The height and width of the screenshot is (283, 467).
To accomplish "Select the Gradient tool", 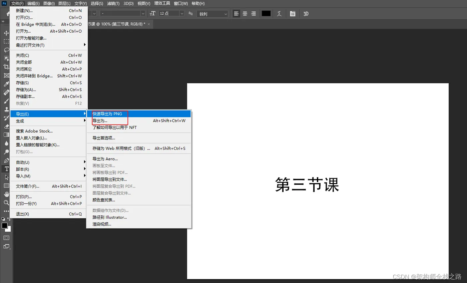I will click(6, 135).
